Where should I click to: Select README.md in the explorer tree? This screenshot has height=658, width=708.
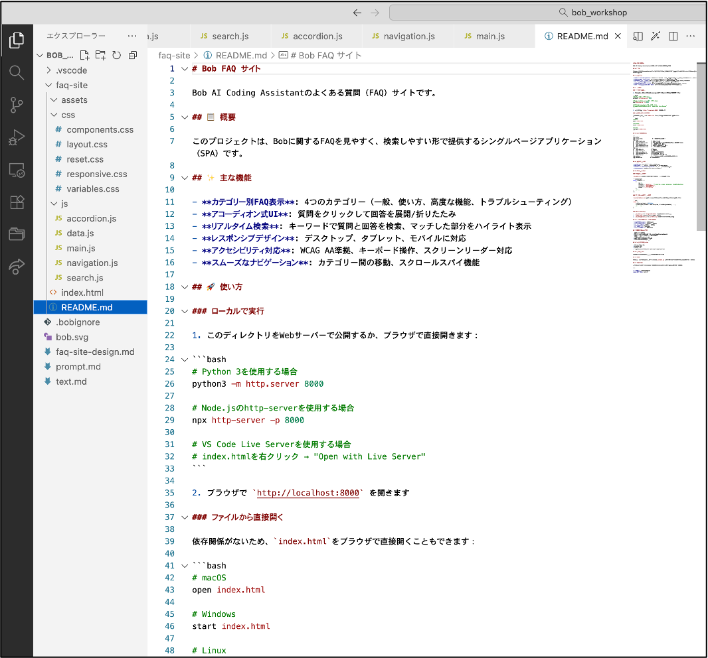tap(91, 307)
